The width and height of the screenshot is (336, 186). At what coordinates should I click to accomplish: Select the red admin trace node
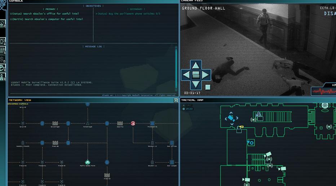pos(133,123)
